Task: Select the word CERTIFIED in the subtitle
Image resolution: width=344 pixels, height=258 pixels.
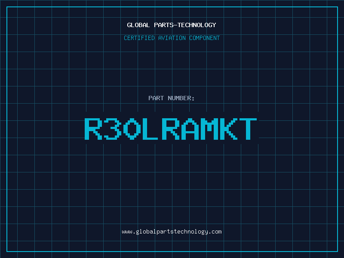Action: tap(139, 38)
